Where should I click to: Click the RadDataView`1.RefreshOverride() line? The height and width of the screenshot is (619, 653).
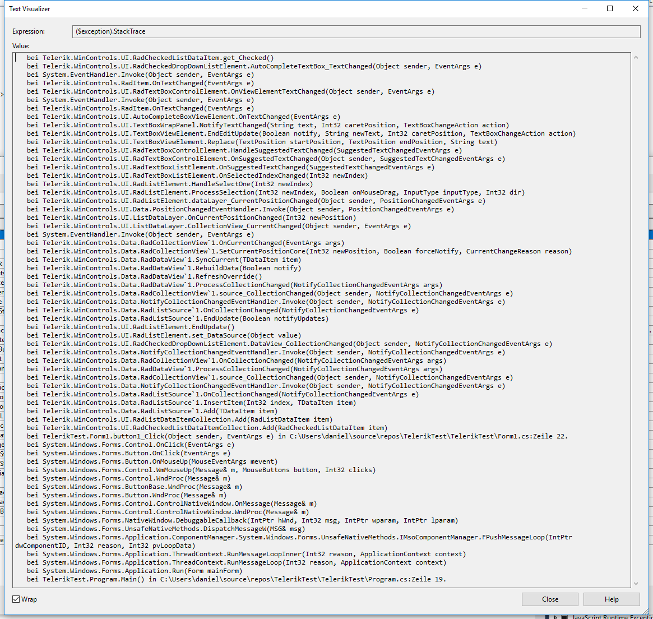tap(144, 276)
